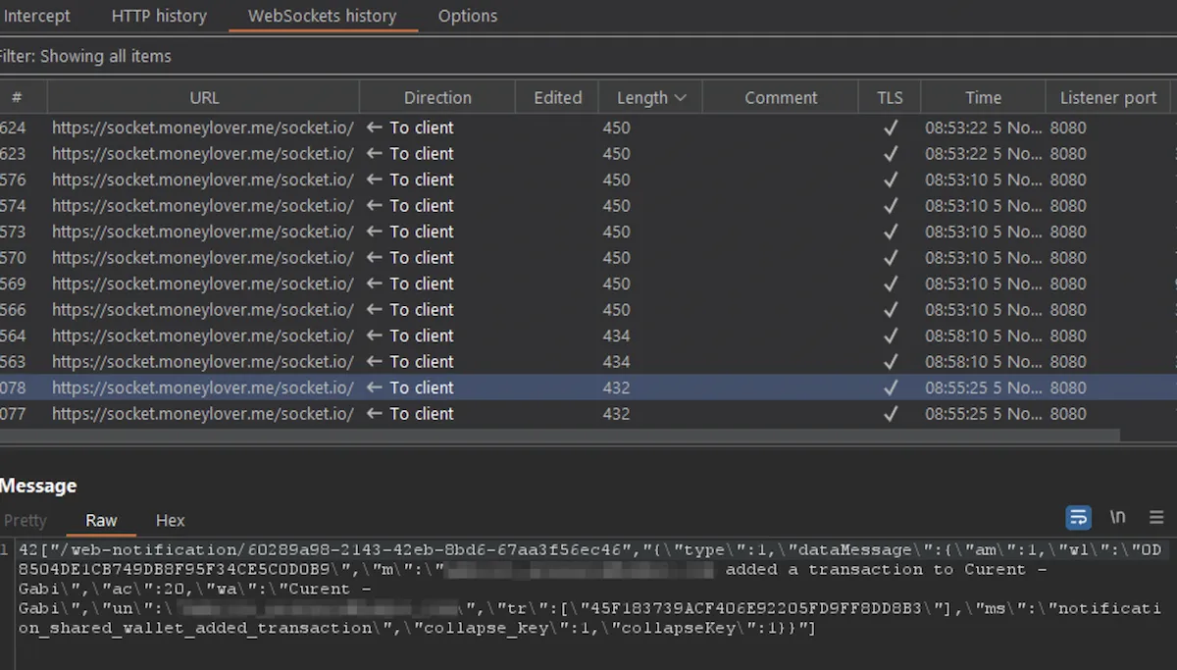Select the row with length 434 at 08:58:10 numbered 564
Viewport: 1177px width, 670px height.
click(x=588, y=335)
